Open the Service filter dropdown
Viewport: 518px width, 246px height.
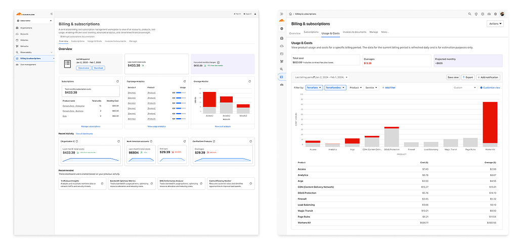[371, 88]
